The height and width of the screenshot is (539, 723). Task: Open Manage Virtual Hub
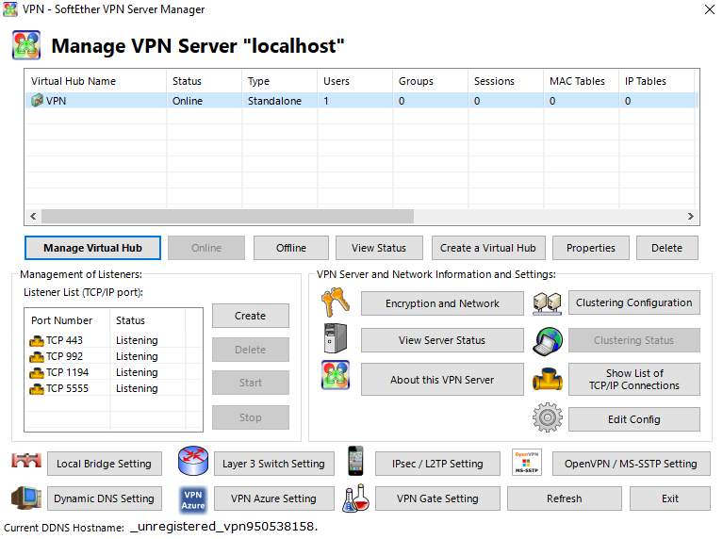pyautogui.click(x=92, y=248)
